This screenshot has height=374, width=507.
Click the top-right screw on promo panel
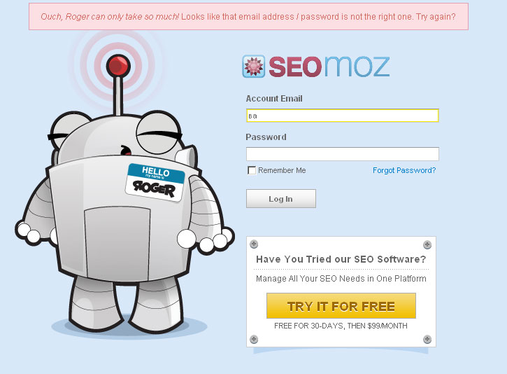coord(427,244)
